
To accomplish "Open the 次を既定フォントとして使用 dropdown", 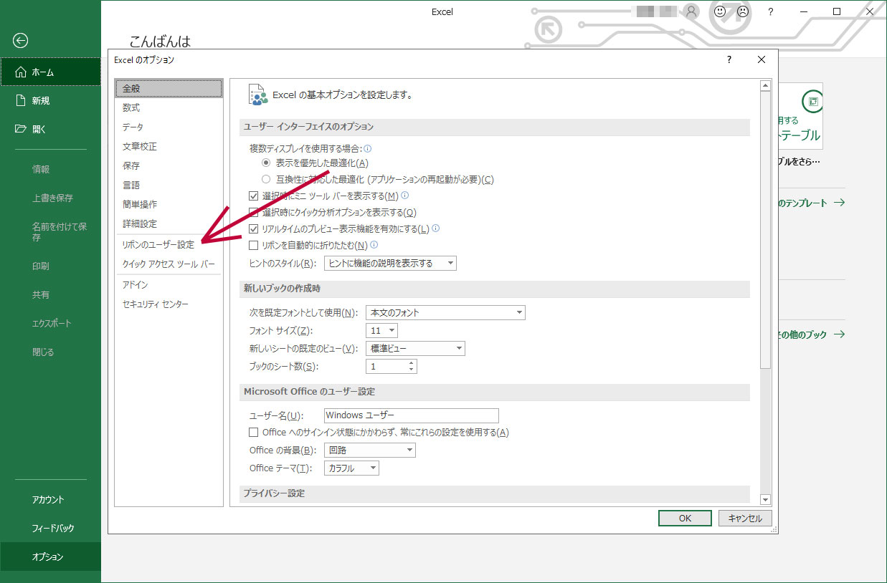I will click(x=445, y=313).
